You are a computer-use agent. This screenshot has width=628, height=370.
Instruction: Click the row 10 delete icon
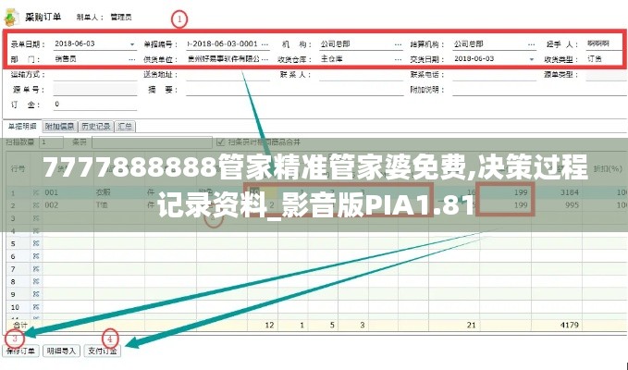click(x=36, y=307)
